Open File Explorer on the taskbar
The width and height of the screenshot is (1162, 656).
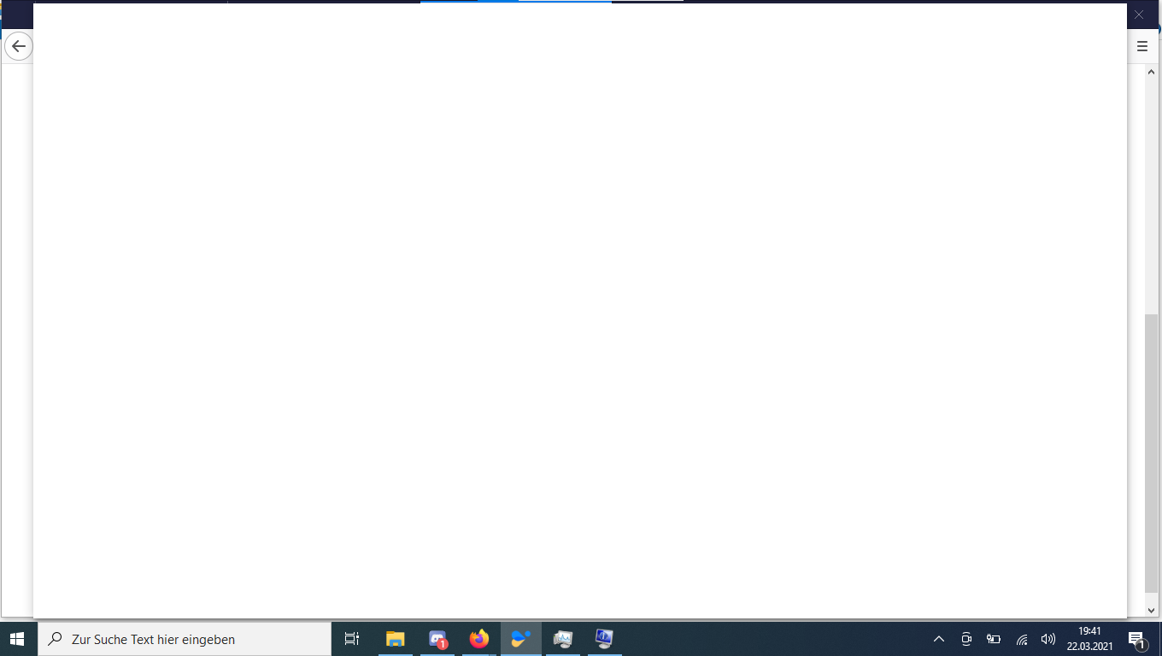click(395, 638)
